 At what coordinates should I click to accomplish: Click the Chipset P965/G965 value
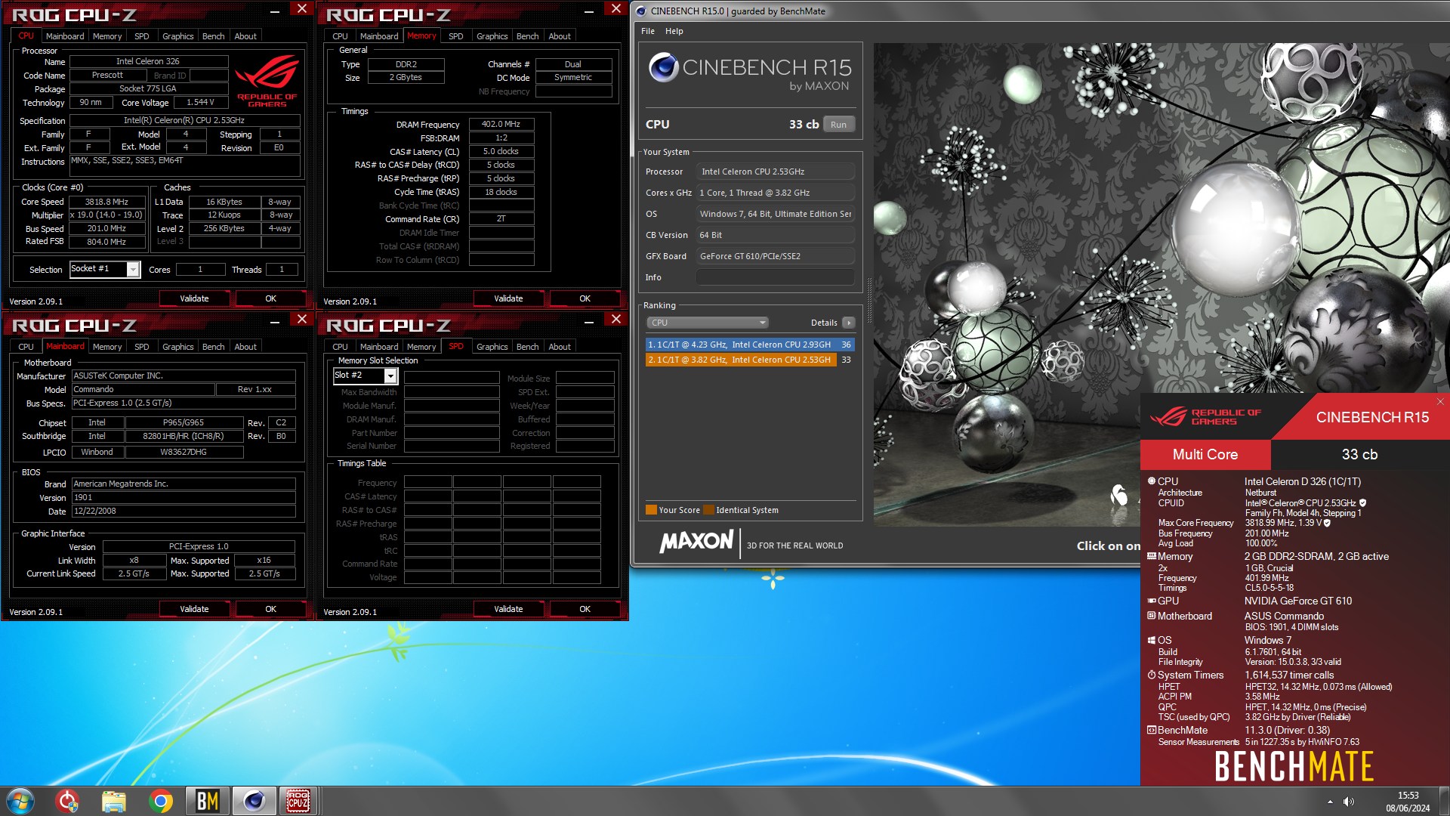click(184, 422)
